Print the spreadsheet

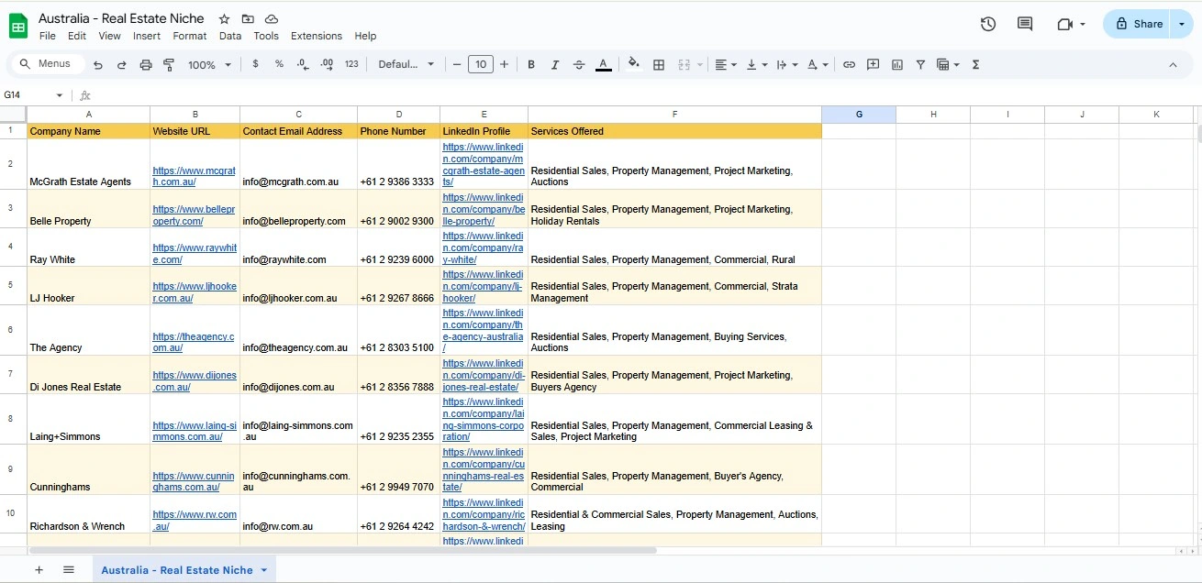pyautogui.click(x=146, y=65)
